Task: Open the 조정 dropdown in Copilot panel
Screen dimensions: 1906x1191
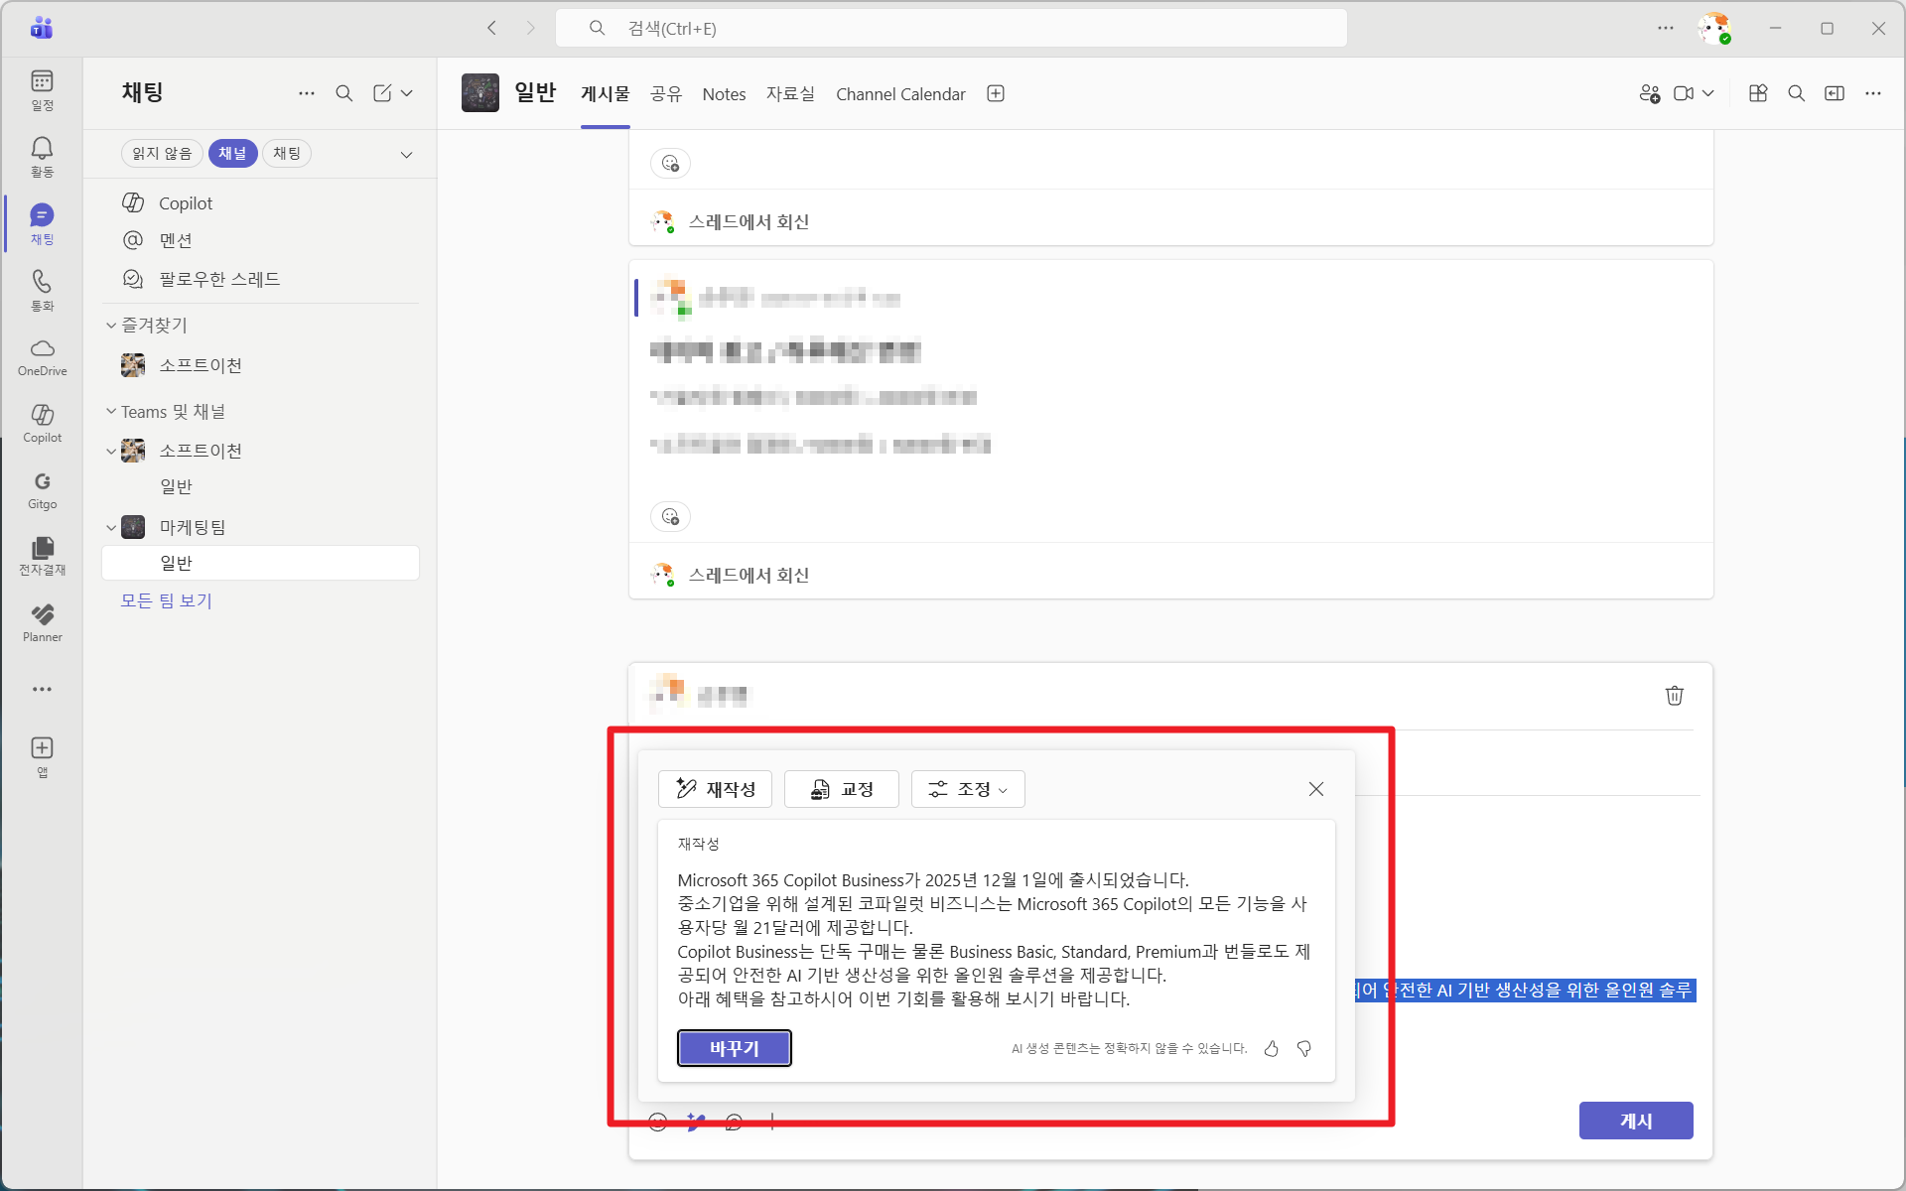Action: tap(968, 789)
